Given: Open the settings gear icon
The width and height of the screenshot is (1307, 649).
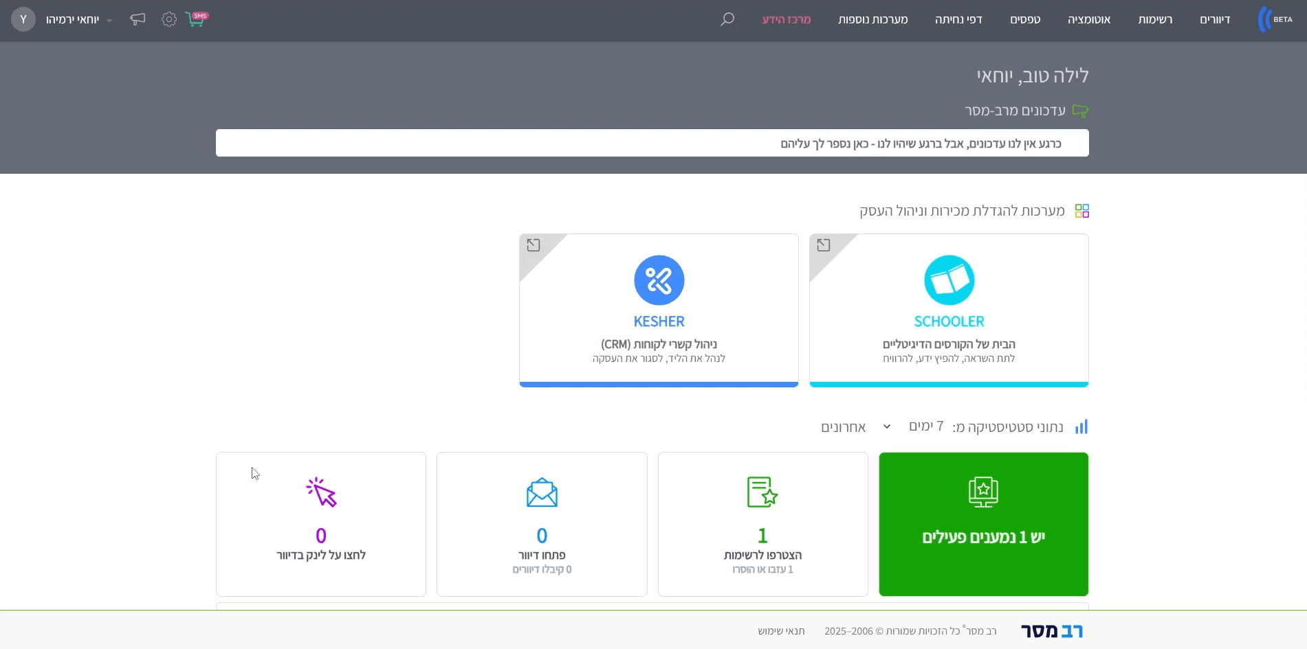Looking at the screenshot, I should [x=169, y=19].
